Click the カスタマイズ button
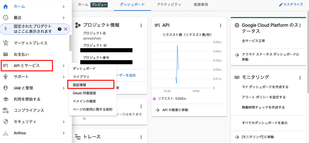The image size is (309, 143). click(x=291, y=5)
